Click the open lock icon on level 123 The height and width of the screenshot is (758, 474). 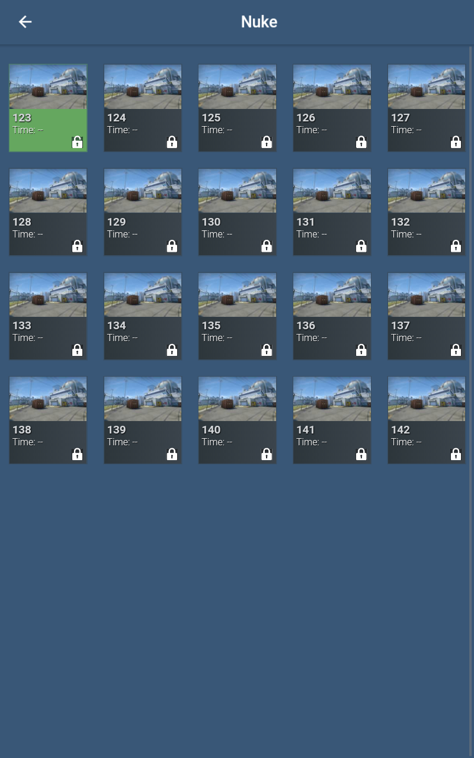(x=77, y=142)
